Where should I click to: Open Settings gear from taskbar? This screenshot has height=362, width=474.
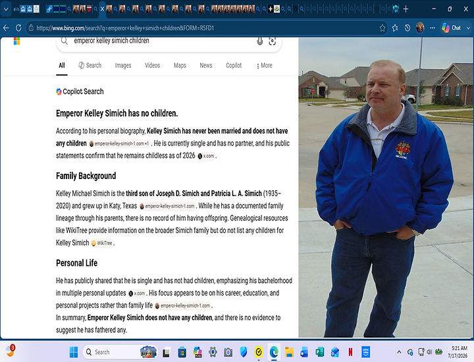click(213, 352)
